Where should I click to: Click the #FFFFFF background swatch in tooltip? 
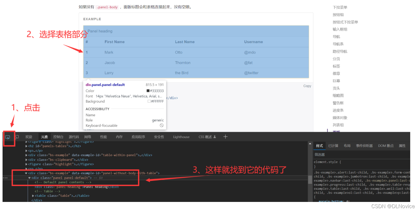click(x=149, y=101)
